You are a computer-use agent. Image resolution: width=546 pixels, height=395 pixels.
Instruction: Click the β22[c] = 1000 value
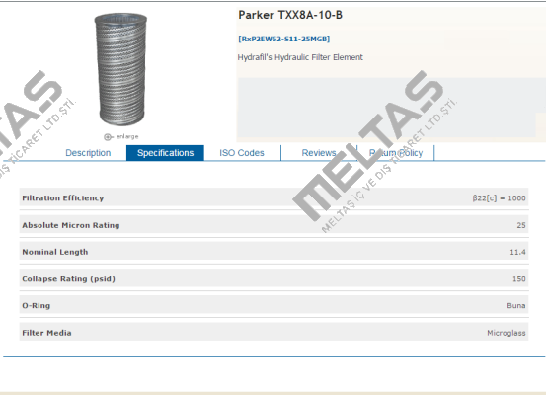click(x=499, y=198)
